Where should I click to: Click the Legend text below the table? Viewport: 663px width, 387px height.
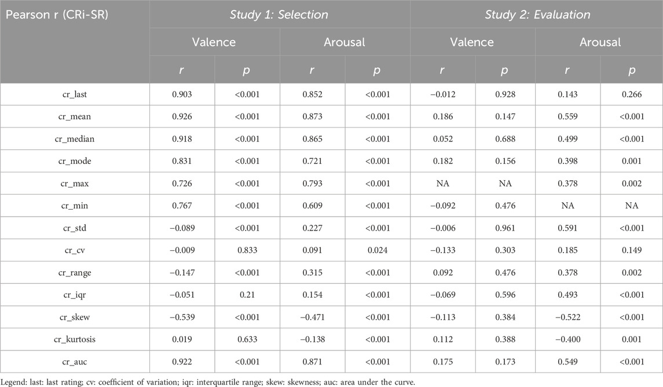pyautogui.click(x=208, y=382)
